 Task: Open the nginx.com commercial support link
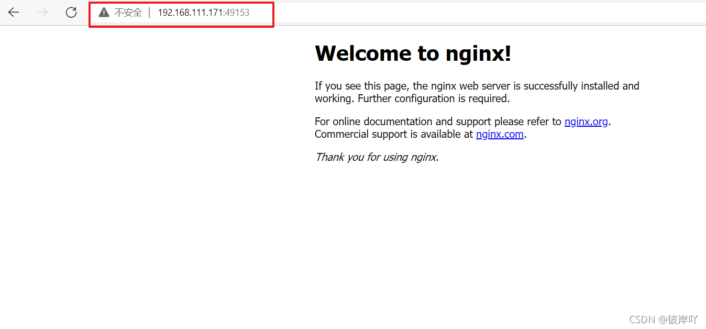[x=500, y=134]
